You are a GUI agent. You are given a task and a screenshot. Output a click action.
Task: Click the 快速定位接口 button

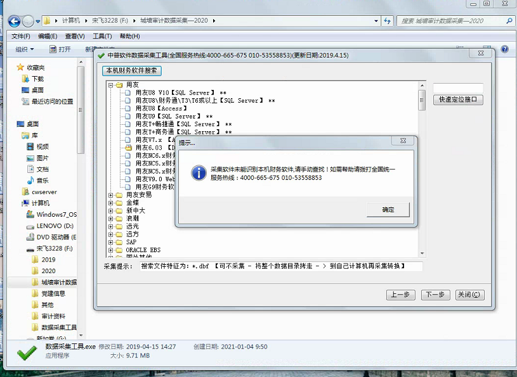pos(458,99)
